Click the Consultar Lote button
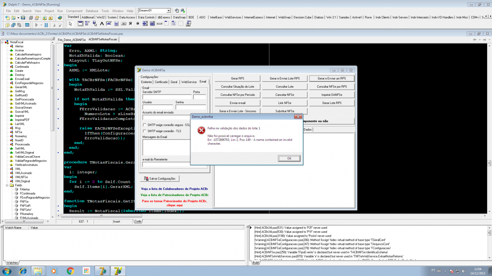This screenshot has width=492, height=276. point(285,87)
